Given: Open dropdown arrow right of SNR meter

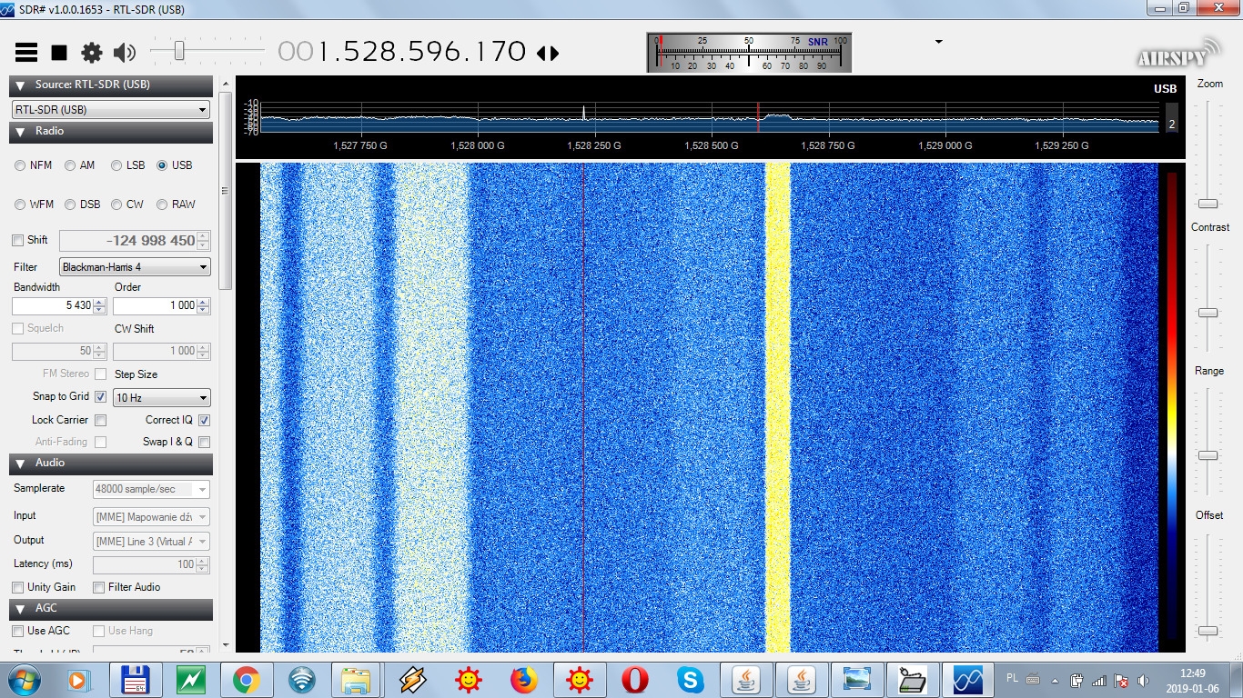Looking at the screenshot, I should pos(938,42).
